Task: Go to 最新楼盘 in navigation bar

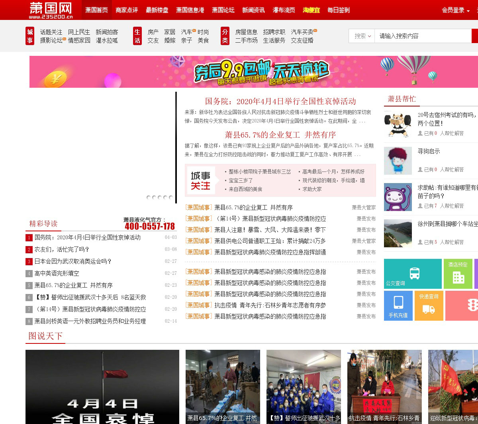Action: click(157, 10)
